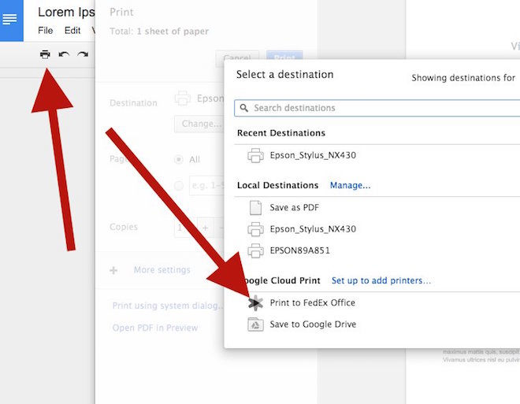The width and height of the screenshot is (520, 404).
Task: Click the print icon in Docs toolbar
Action: (45, 54)
